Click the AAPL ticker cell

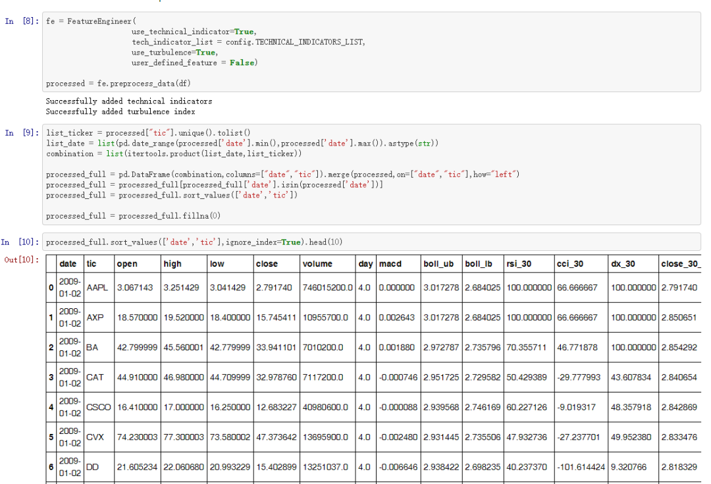click(97, 288)
